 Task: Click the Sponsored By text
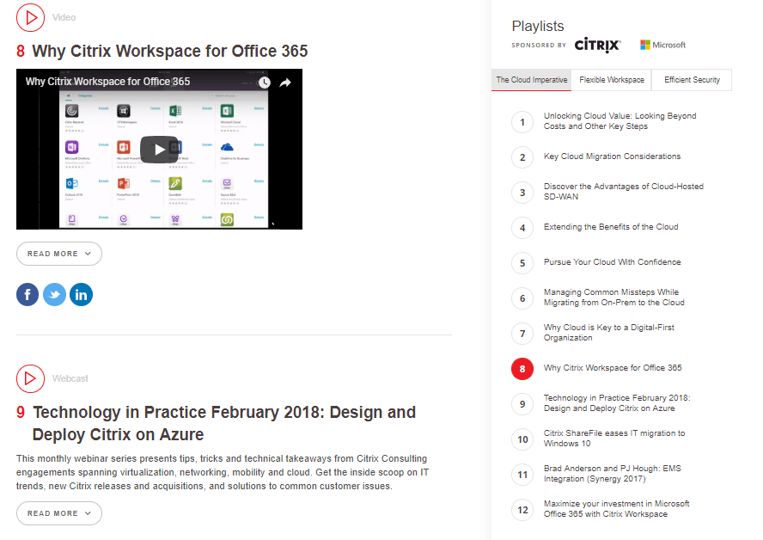point(539,46)
